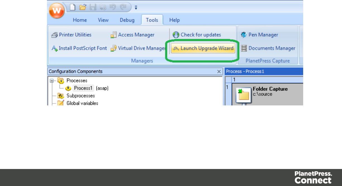Open Access Manager
Image resolution: width=342 pixels, height=186 pixels.
point(132,35)
